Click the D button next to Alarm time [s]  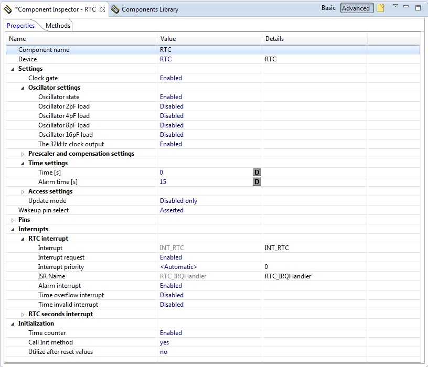(x=256, y=181)
